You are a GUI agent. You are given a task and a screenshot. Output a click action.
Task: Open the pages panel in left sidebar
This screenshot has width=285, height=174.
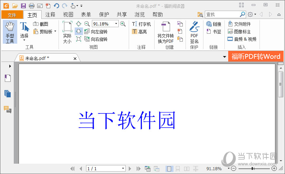point(8,94)
